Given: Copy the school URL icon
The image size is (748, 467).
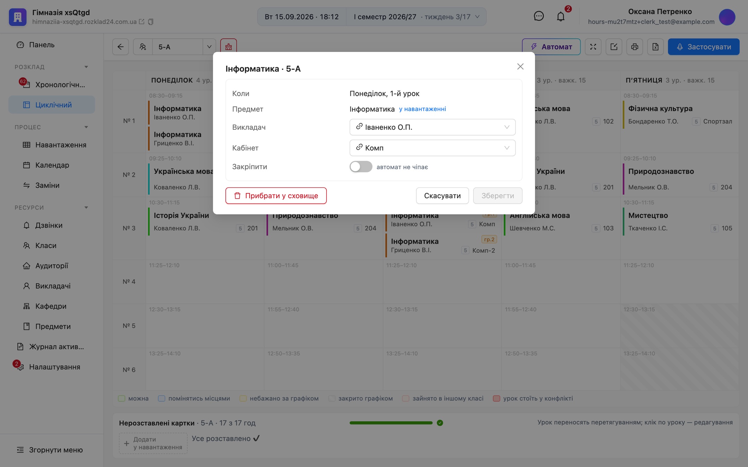Looking at the screenshot, I should [x=151, y=22].
